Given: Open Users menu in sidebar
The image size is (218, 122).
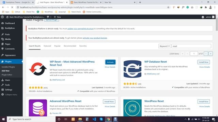Looking at the screenshot, I should 7,80.
